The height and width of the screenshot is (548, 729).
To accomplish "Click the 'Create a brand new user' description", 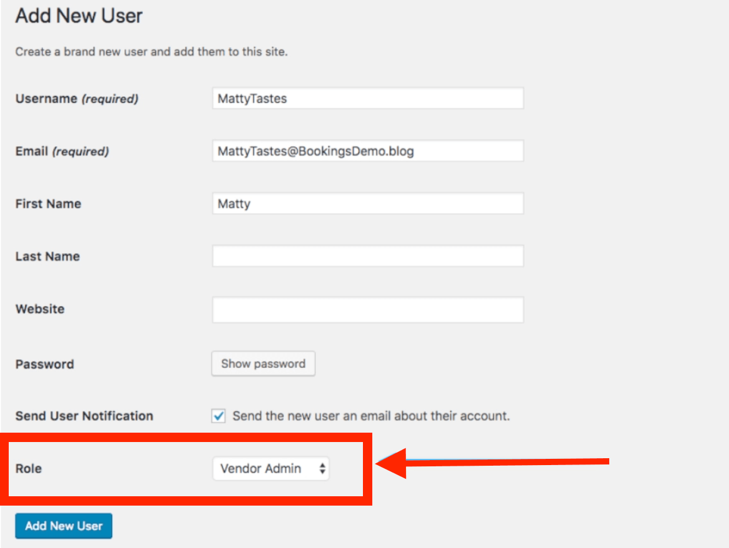I will pos(152,52).
